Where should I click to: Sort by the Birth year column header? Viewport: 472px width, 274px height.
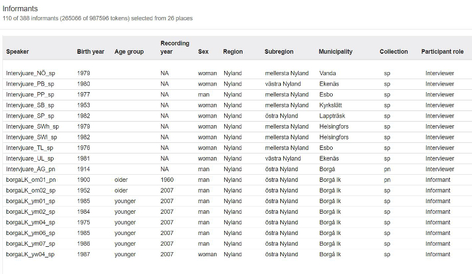coord(90,52)
